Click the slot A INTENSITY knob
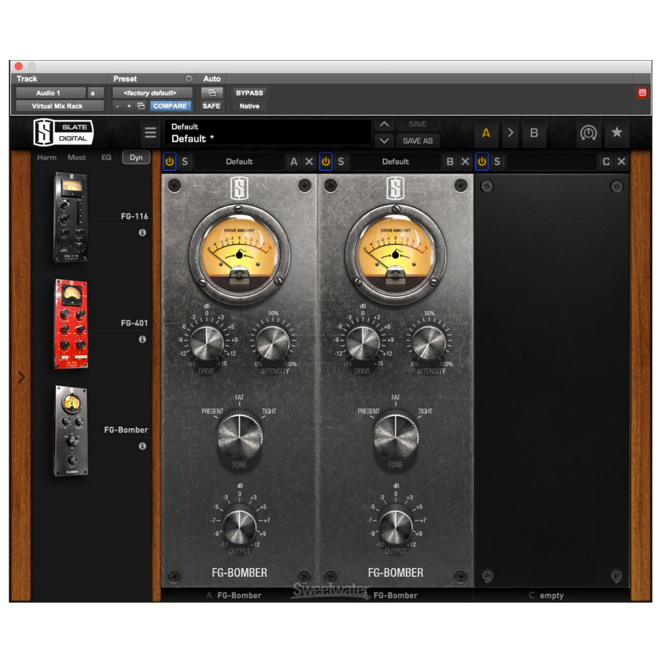 tap(273, 343)
